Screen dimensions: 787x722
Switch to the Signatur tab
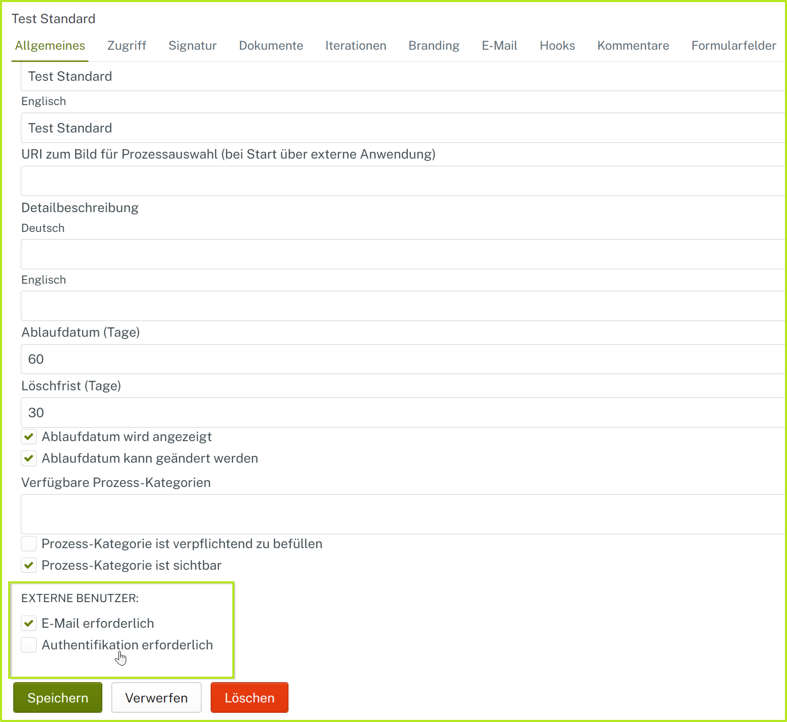[x=192, y=46]
